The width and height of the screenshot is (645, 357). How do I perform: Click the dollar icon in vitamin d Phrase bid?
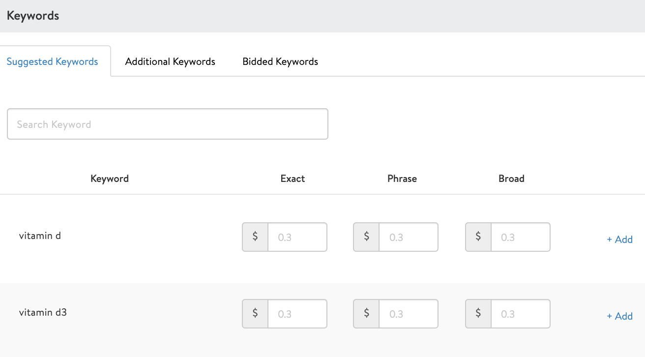(x=366, y=237)
